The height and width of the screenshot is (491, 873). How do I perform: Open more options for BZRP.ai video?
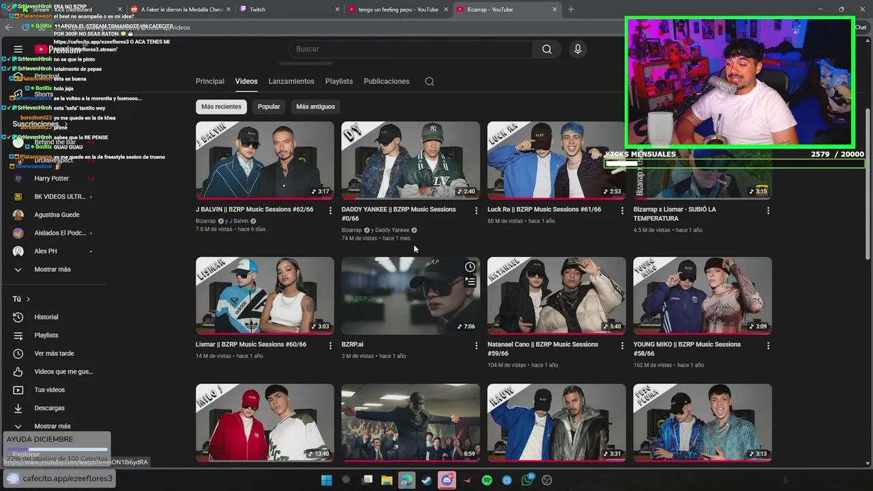point(476,346)
